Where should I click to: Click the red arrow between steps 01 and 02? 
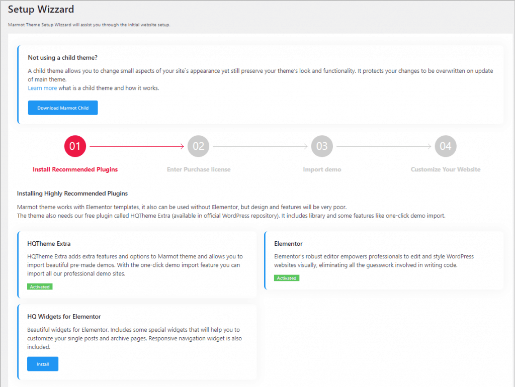click(x=137, y=146)
